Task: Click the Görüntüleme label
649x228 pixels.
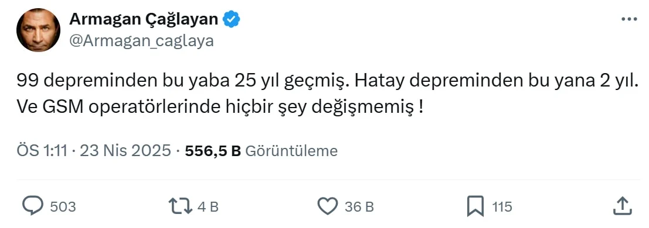Action: [292, 151]
